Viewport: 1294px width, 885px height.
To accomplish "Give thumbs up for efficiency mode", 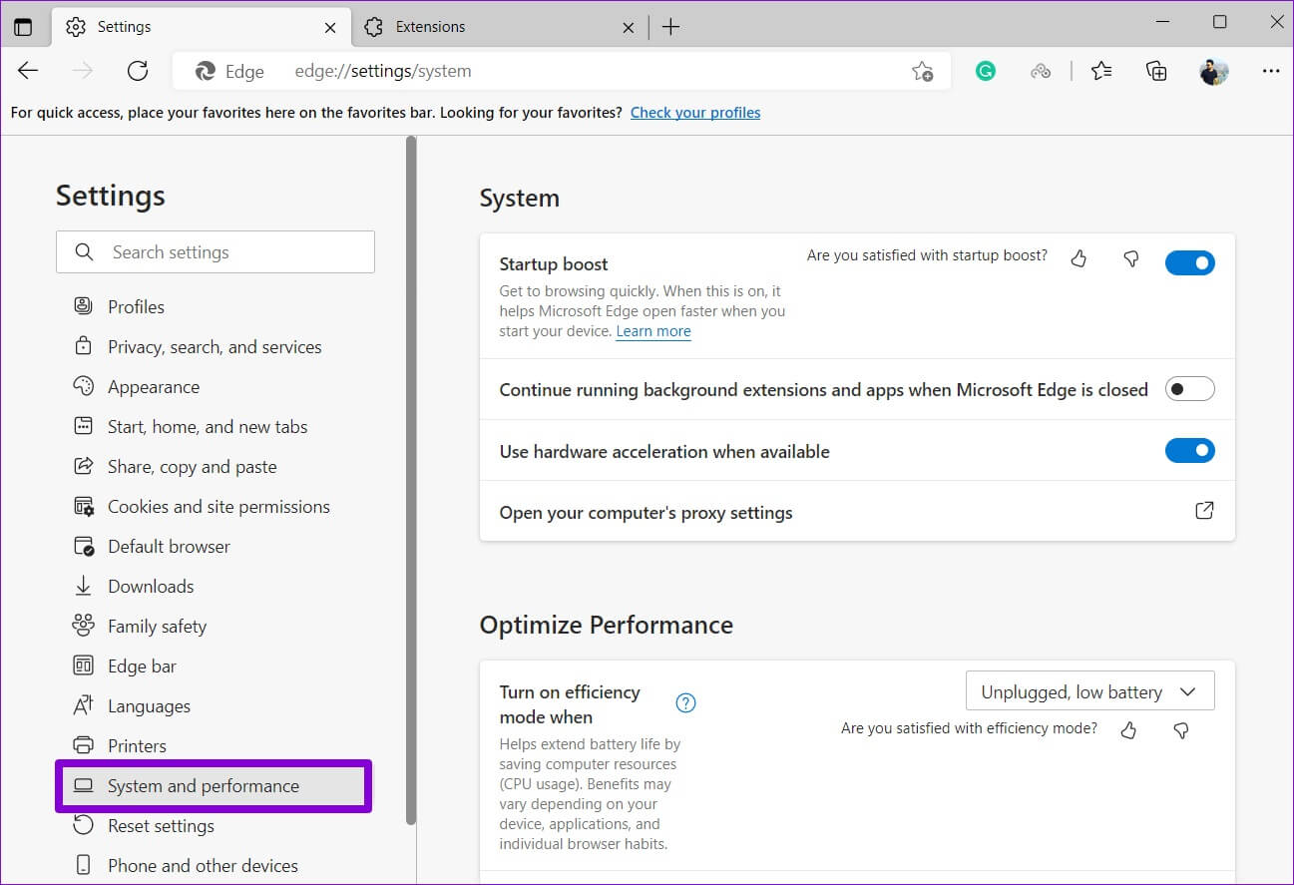I will (x=1128, y=730).
